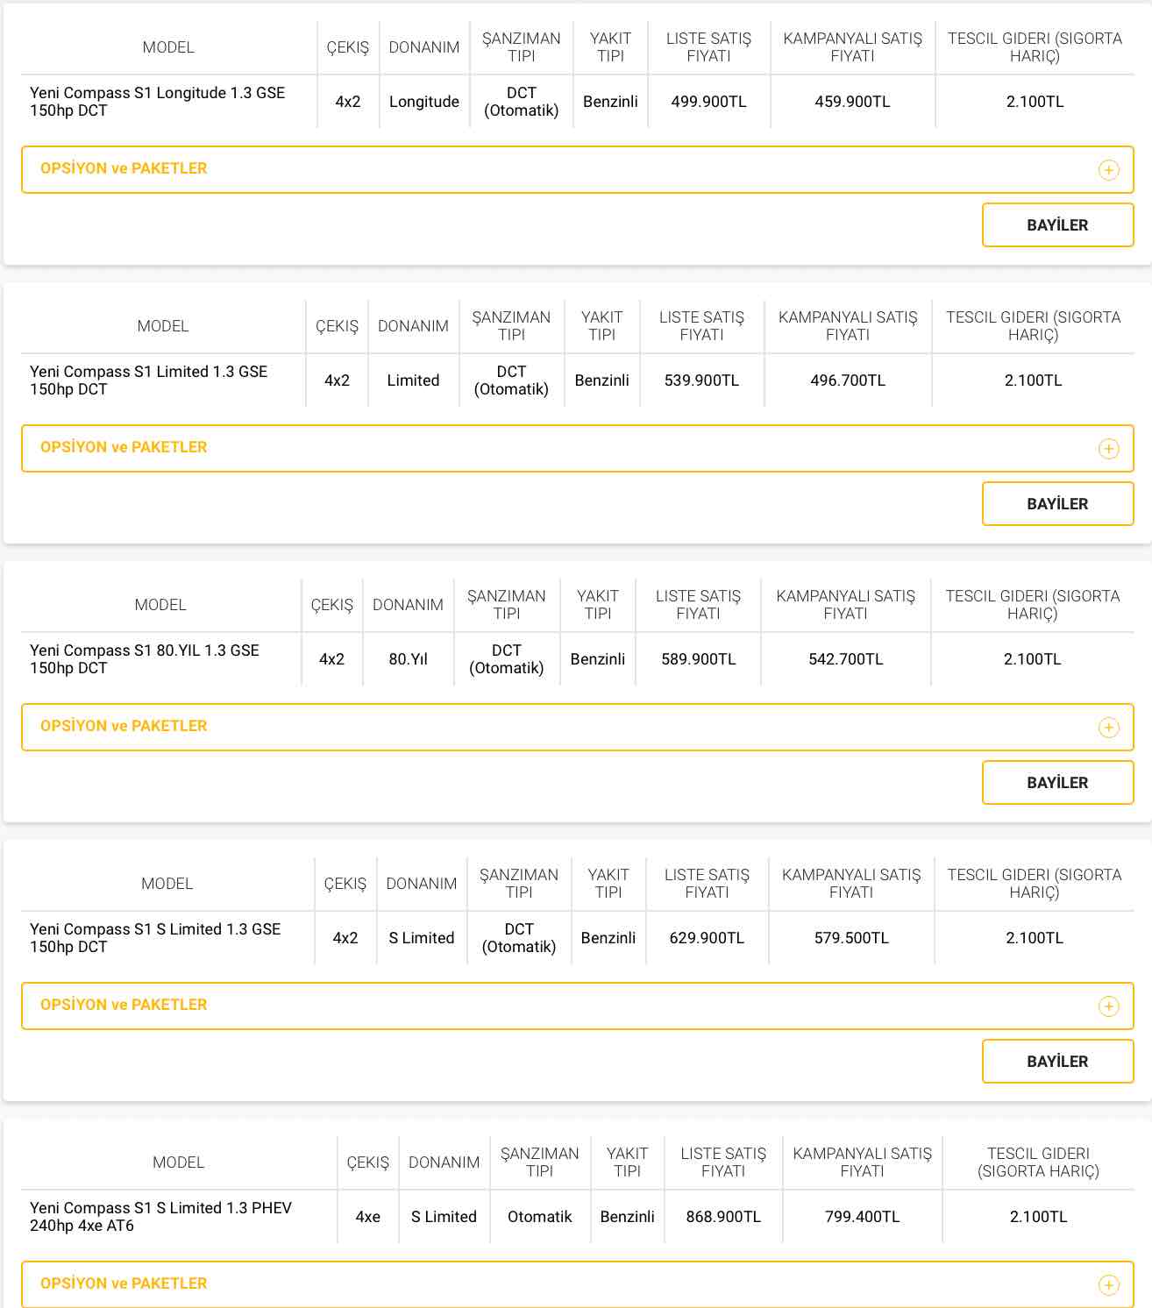Click 'DCT (Otomatik)' cell in 80.YIL row
The height and width of the screenshot is (1308, 1152).
point(506,659)
